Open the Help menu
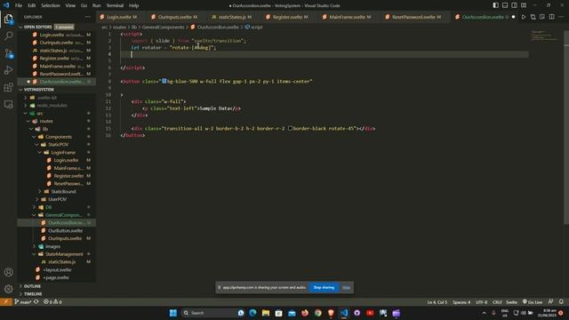 pos(134,5)
